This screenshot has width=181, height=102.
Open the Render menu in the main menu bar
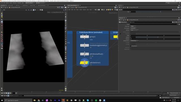(x=7, y=3)
